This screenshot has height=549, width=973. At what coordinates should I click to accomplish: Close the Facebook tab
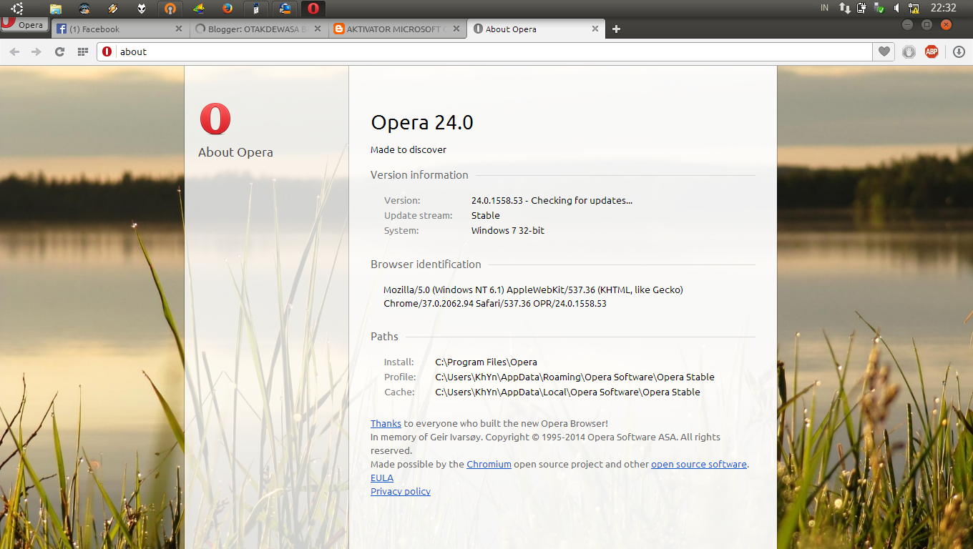point(179,29)
